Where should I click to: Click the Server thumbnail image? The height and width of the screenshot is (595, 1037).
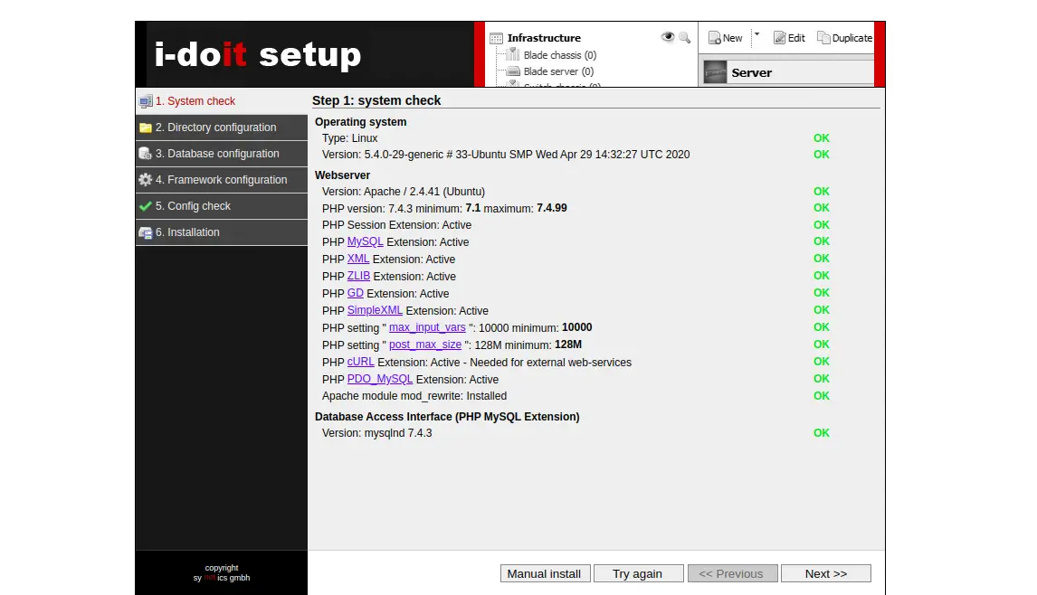point(715,72)
